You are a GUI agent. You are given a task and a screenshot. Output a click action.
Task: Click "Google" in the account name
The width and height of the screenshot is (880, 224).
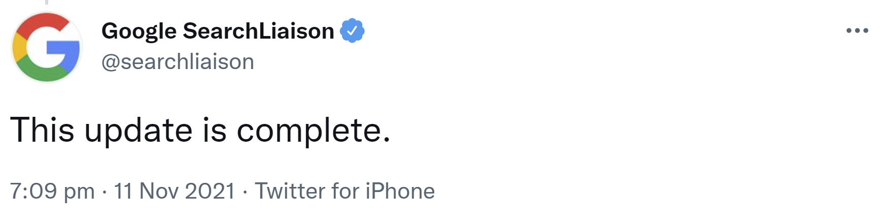139,31
